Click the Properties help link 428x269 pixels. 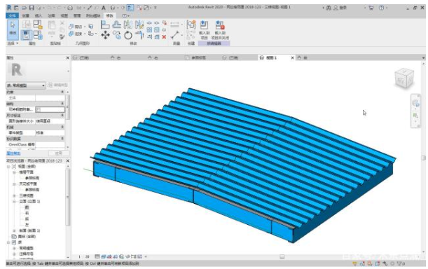tap(13, 153)
